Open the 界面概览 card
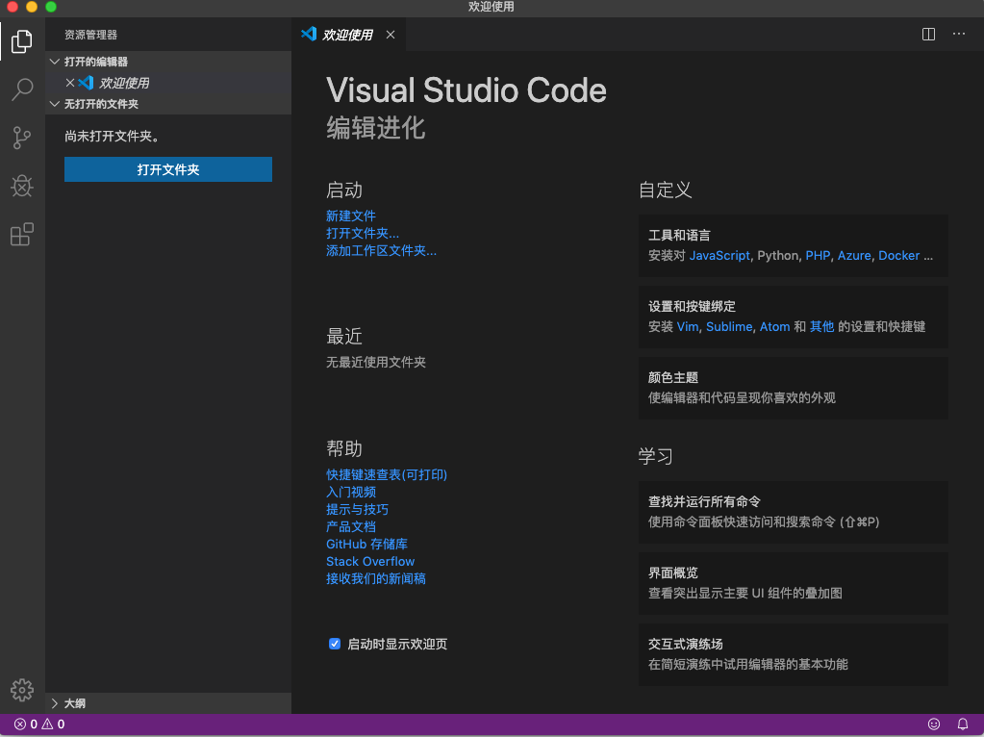Image resolution: width=984 pixels, height=737 pixels. coord(794,583)
